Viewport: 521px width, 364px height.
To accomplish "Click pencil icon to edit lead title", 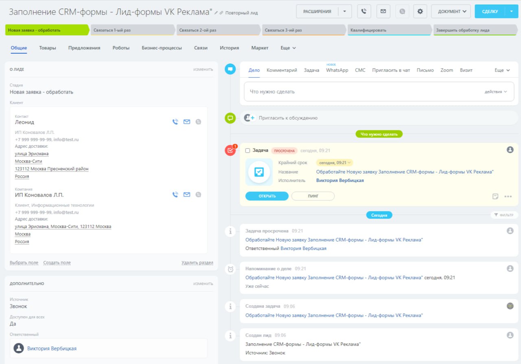I will (216, 13).
